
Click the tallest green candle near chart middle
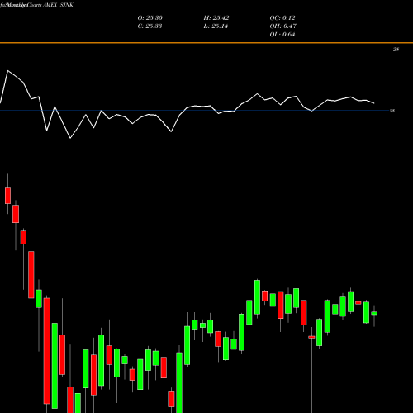179,382
